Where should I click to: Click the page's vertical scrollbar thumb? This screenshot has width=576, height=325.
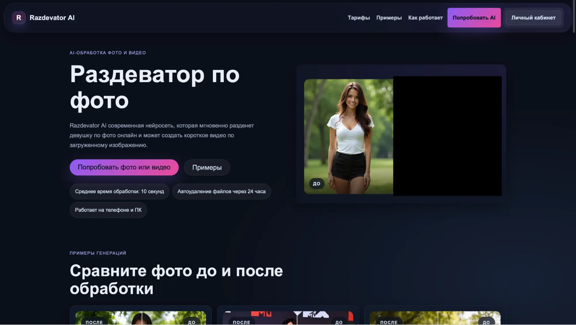[x=574, y=16]
